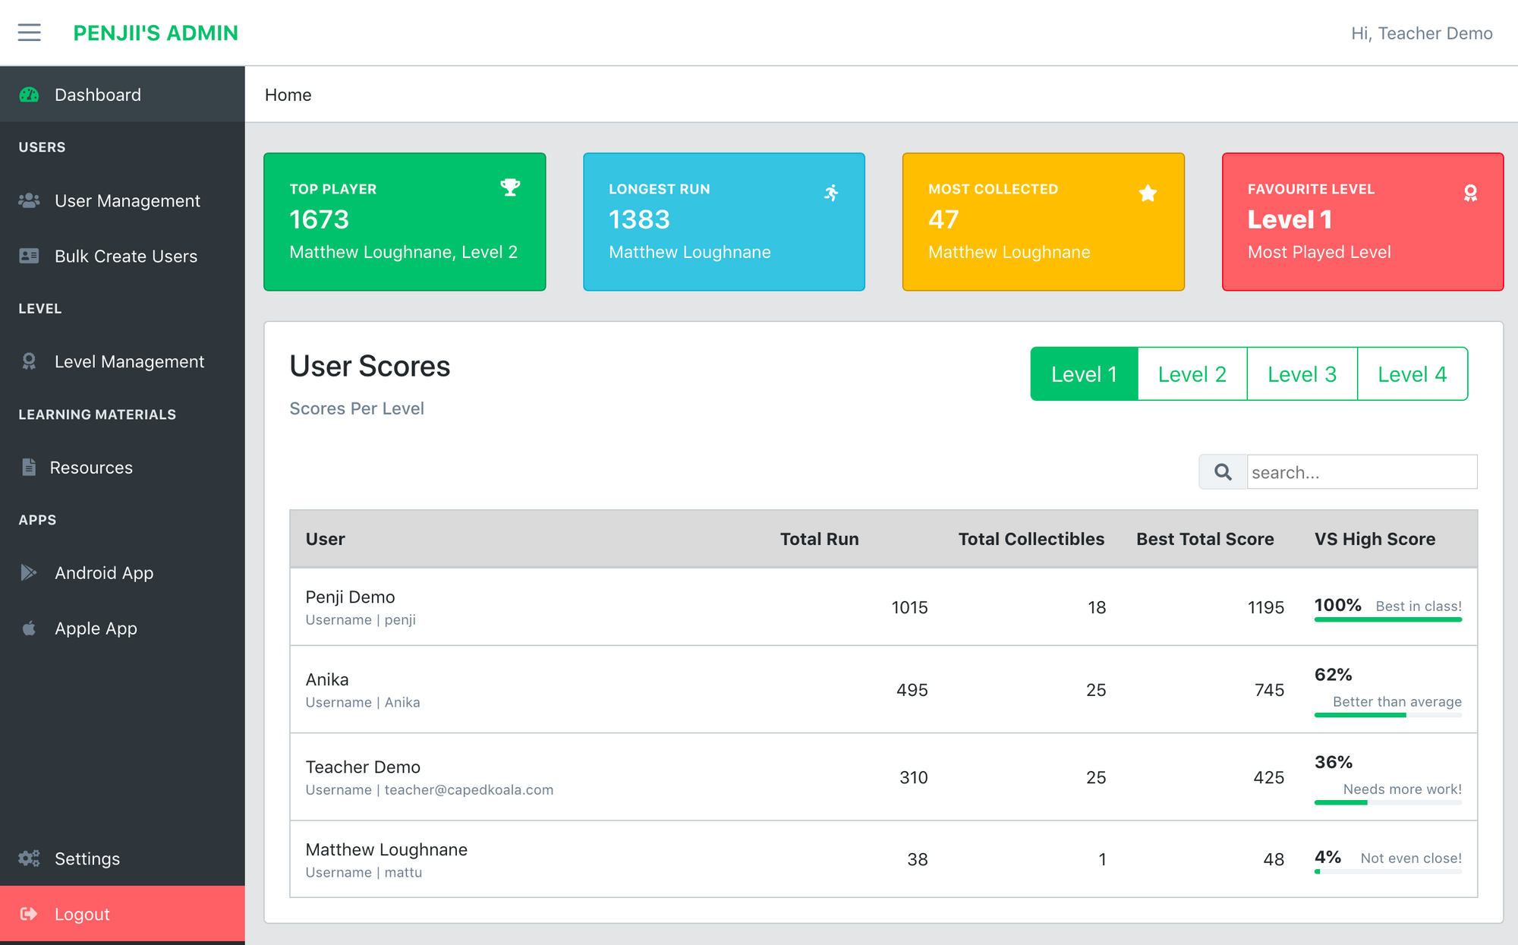This screenshot has height=945, width=1518.
Task: Open the Level 4 tab
Action: click(x=1412, y=374)
